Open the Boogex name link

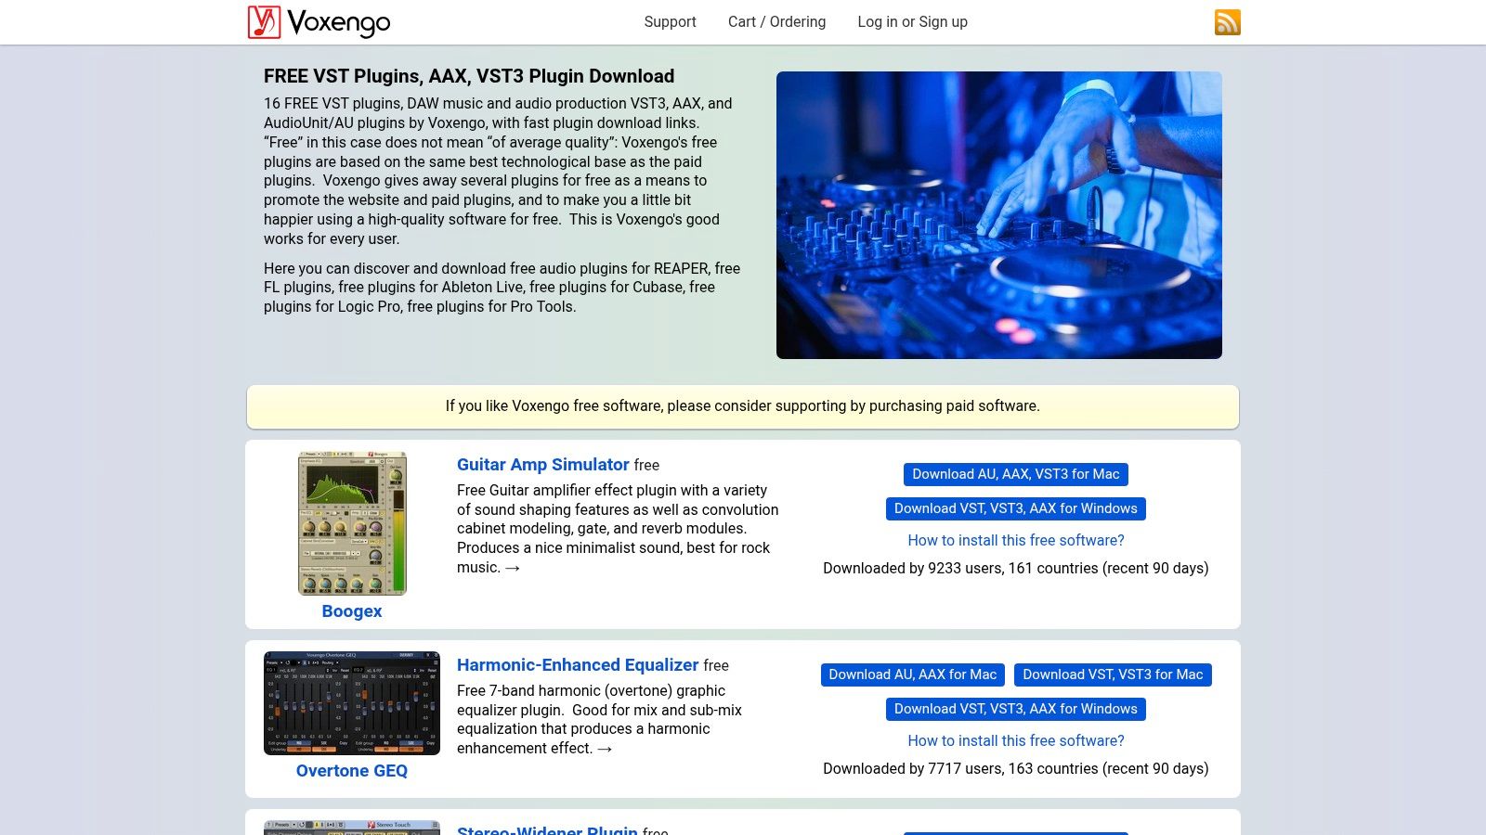(352, 611)
